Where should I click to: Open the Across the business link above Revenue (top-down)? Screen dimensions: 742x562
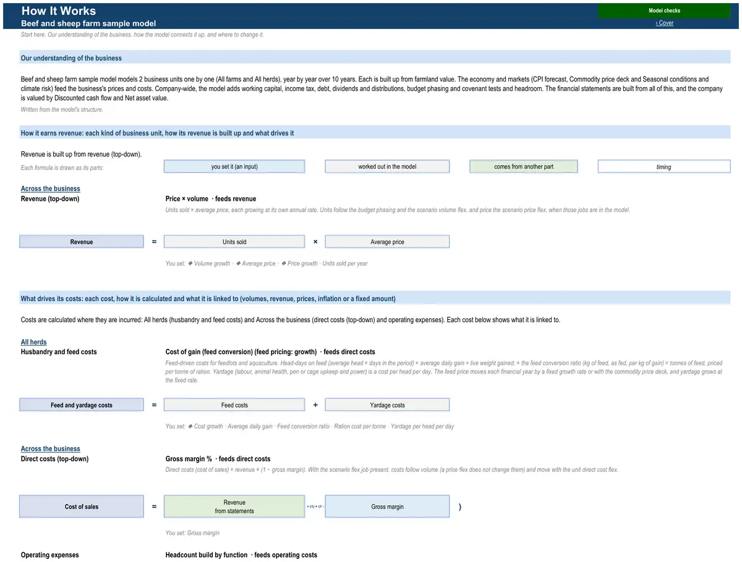[51, 189]
